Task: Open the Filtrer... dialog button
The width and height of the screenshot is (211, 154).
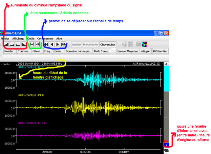Action: (x=37, y=51)
